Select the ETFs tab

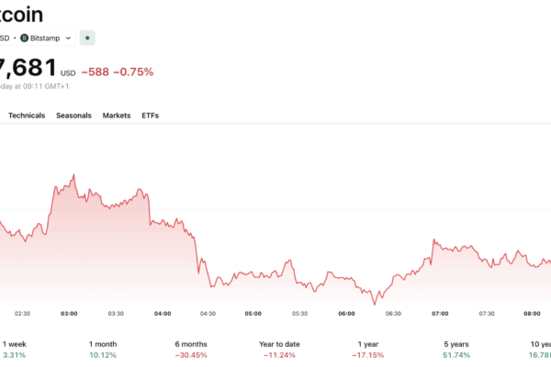click(150, 116)
